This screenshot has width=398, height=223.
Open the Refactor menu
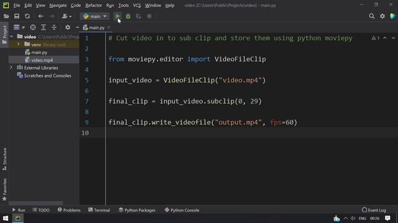click(93, 6)
